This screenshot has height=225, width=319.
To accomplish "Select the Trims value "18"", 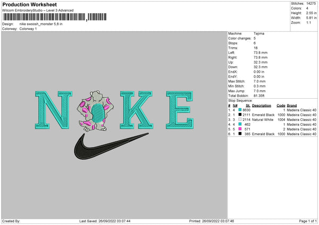I will (x=256, y=48).
